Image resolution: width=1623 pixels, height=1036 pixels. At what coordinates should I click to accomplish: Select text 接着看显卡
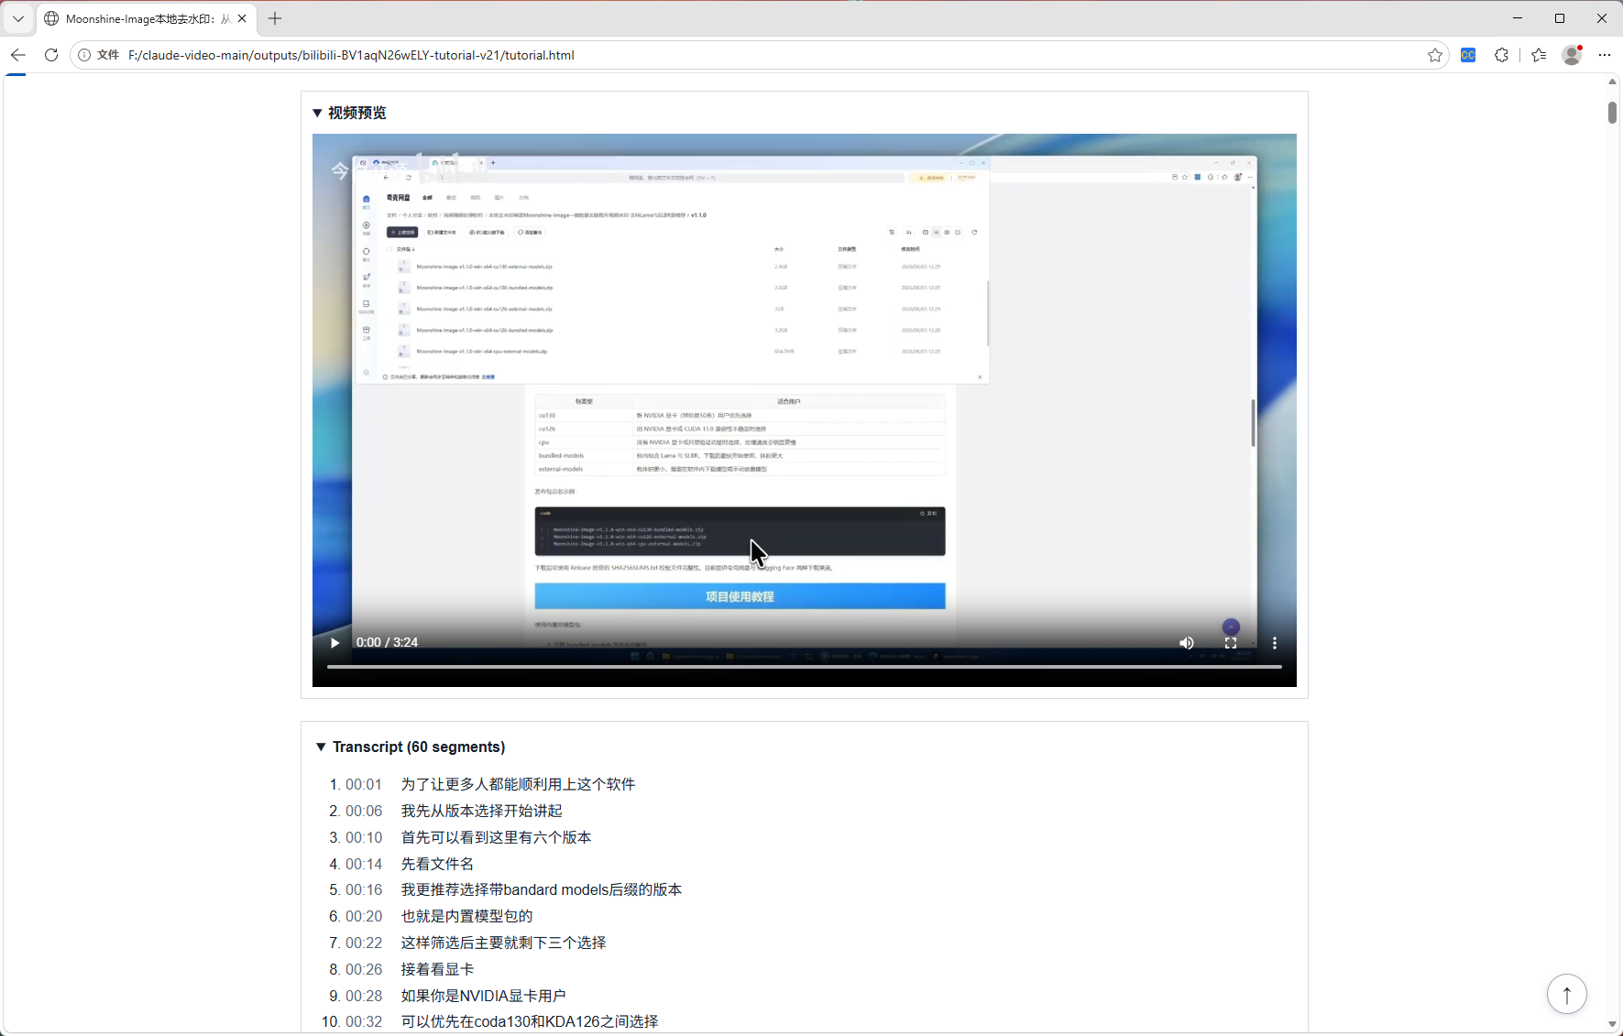click(437, 969)
